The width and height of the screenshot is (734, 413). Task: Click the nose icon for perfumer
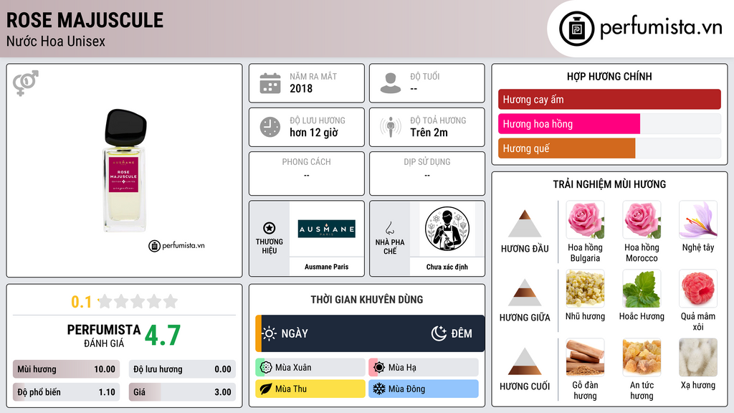point(389,228)
